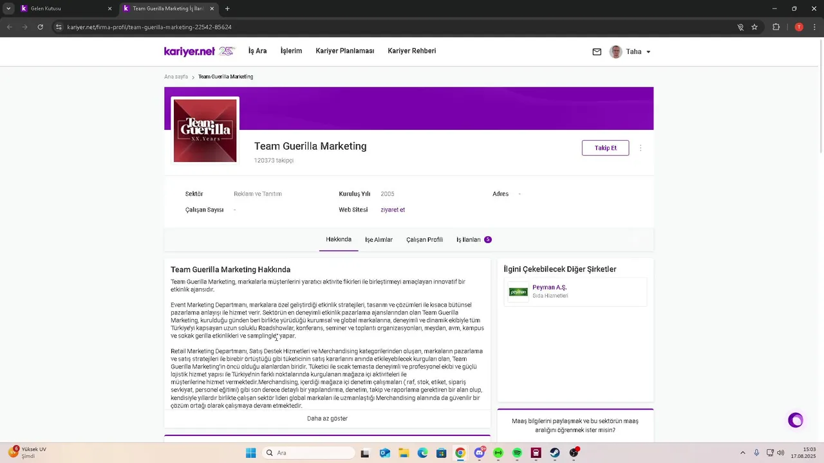This screenshot has width=824, height=463.
Task: Bookmark this page with the star icon
Action: point(754,27)
